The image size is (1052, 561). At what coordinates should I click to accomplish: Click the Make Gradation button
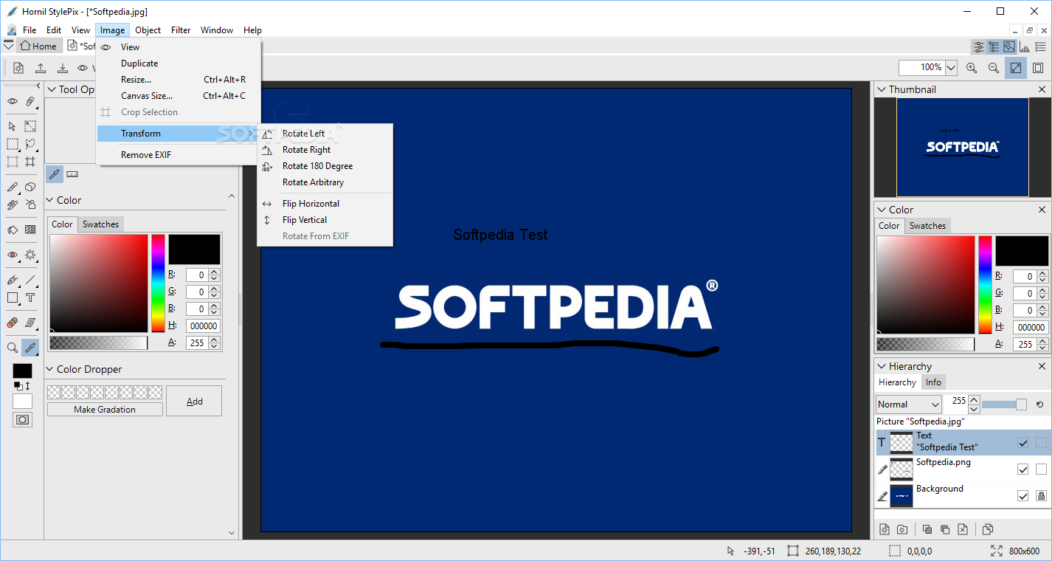click(105, 409)
